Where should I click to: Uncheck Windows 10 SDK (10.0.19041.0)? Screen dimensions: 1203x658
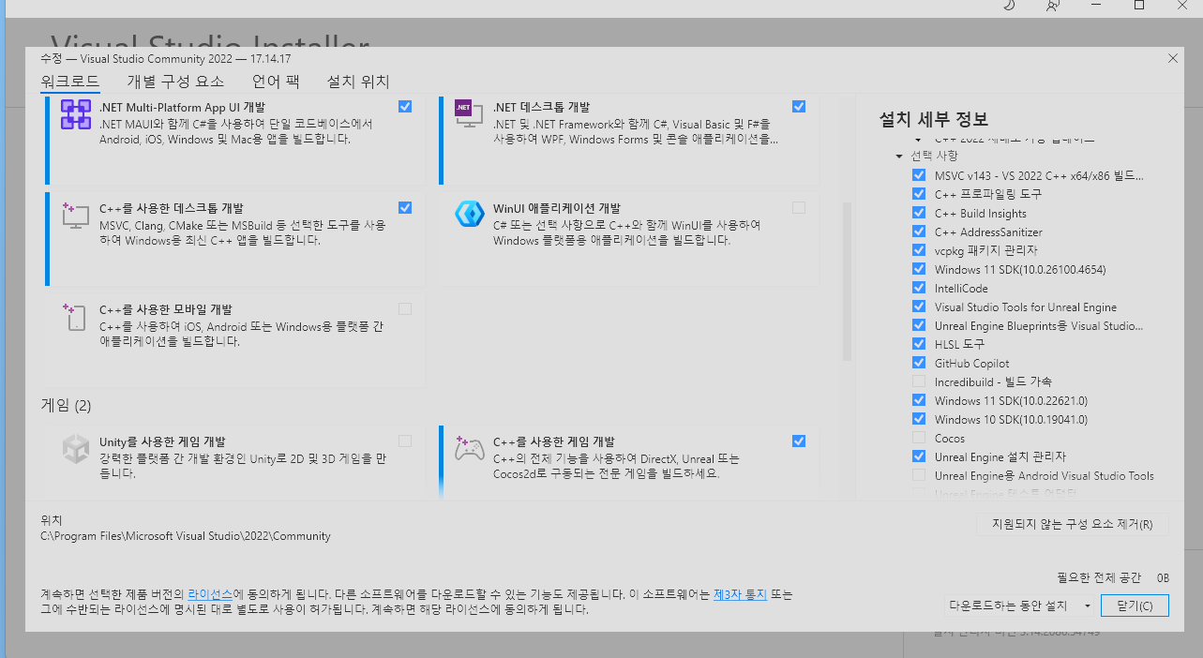coord(918,419)
